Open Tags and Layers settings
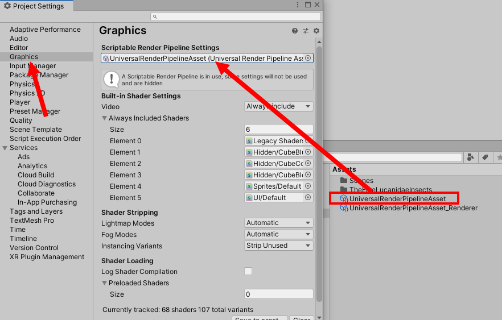Image resolution: width=502 pixels, height=320 pixels. pyautogui.click(x=36, y=211)
